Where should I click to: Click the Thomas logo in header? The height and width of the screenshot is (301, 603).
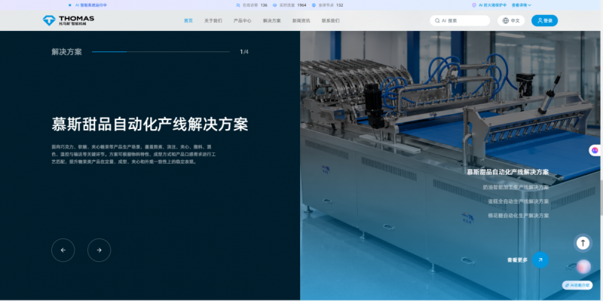[x=68, y=20]
